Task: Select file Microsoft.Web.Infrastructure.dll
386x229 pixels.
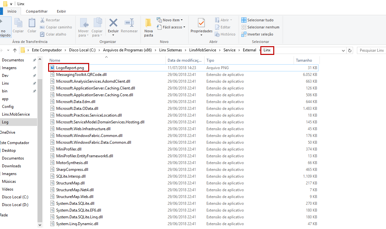Action: pos(83,129)
